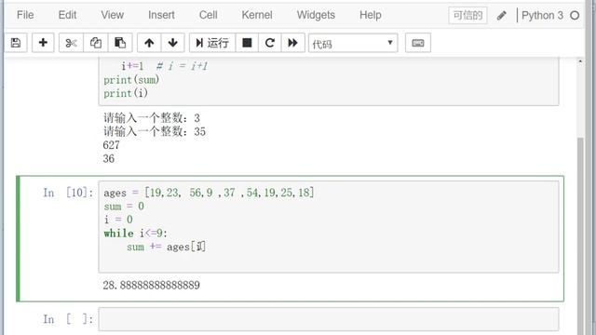The image size is (596, 335).
Task: Open the Edit menu
Action: 67,15
